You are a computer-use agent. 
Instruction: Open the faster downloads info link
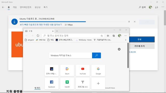click(41, 25)
